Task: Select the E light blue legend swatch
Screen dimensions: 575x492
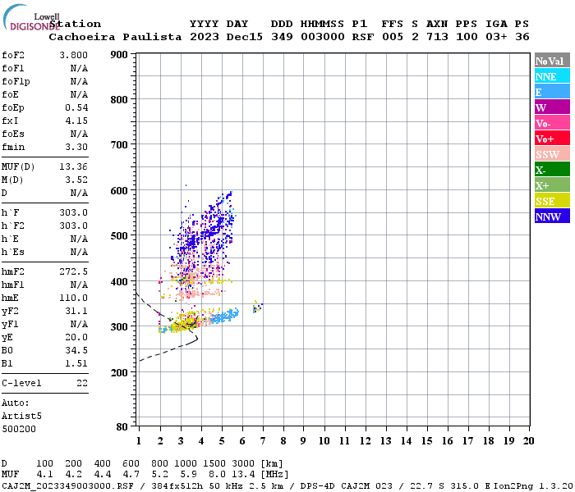Action: coord(552,92)
